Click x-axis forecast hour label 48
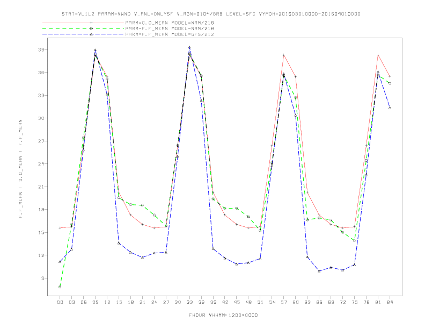 248,302
